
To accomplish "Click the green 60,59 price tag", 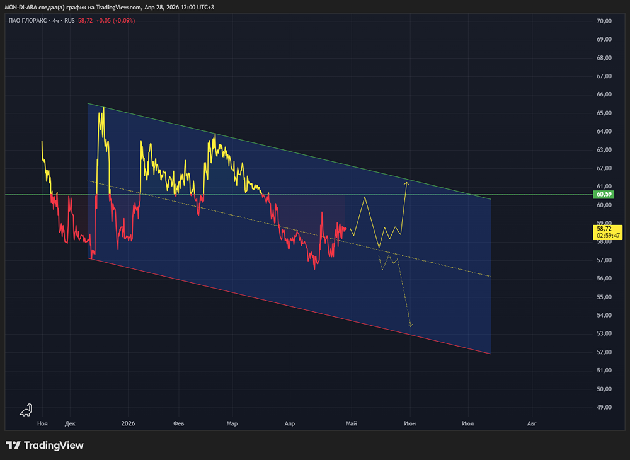I will click(604, 195).
